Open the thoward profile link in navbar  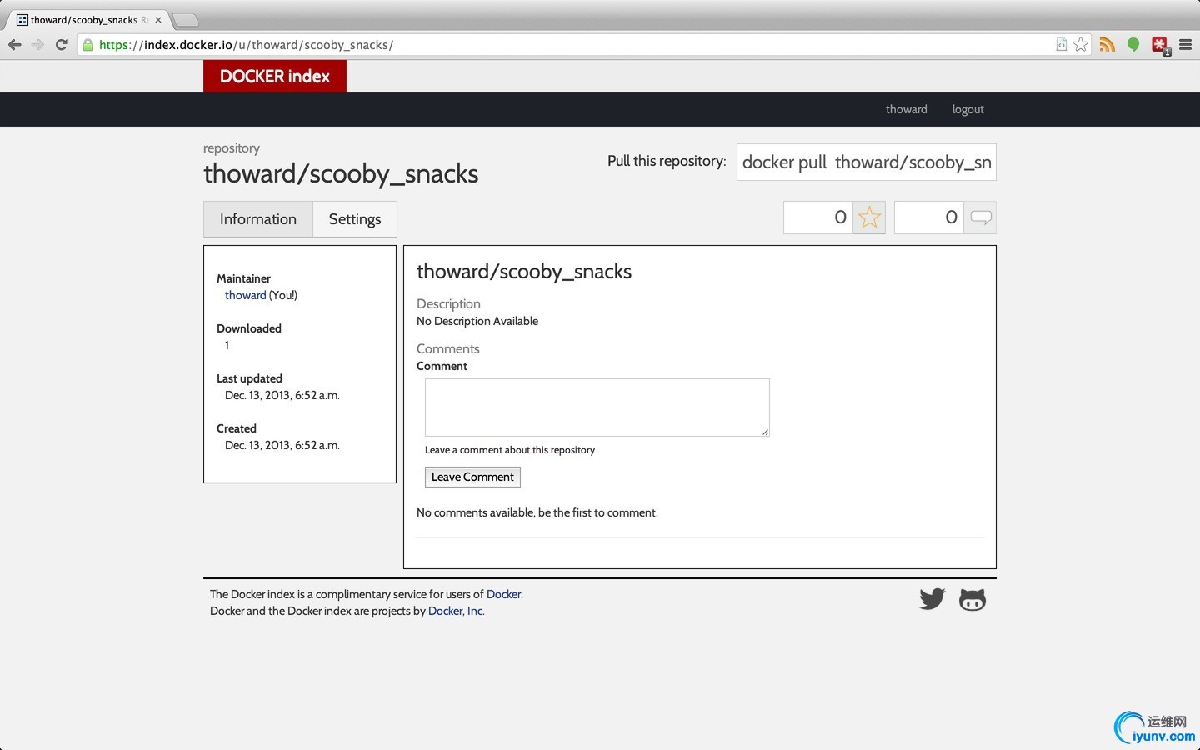[x=907, y=109]
